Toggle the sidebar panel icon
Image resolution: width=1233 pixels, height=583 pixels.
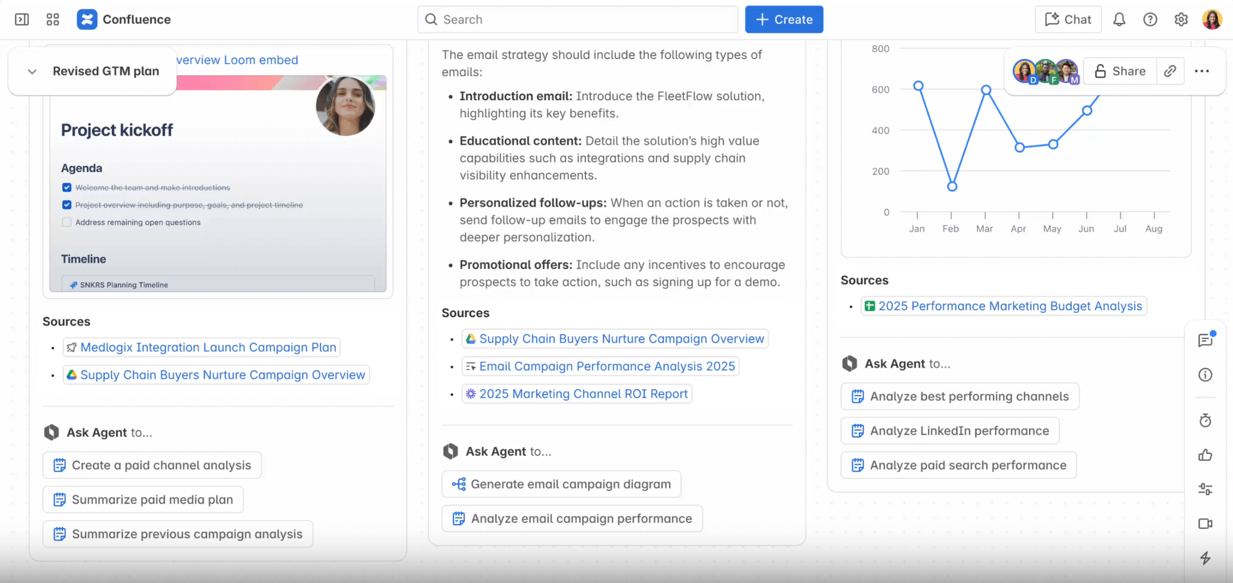pos(22,19)
